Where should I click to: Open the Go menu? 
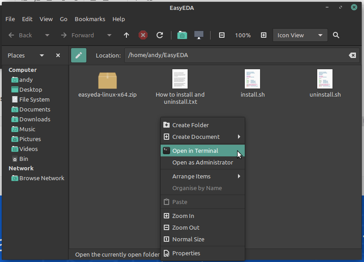click(x=63, y=19)
